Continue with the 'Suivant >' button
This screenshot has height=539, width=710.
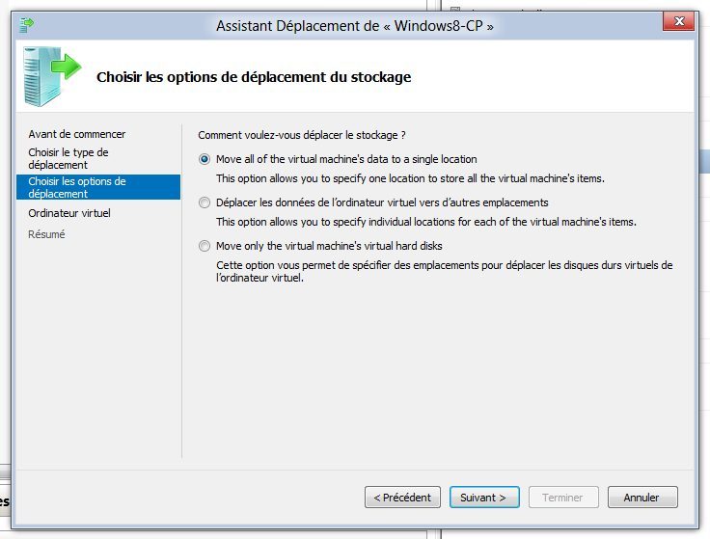484,498
